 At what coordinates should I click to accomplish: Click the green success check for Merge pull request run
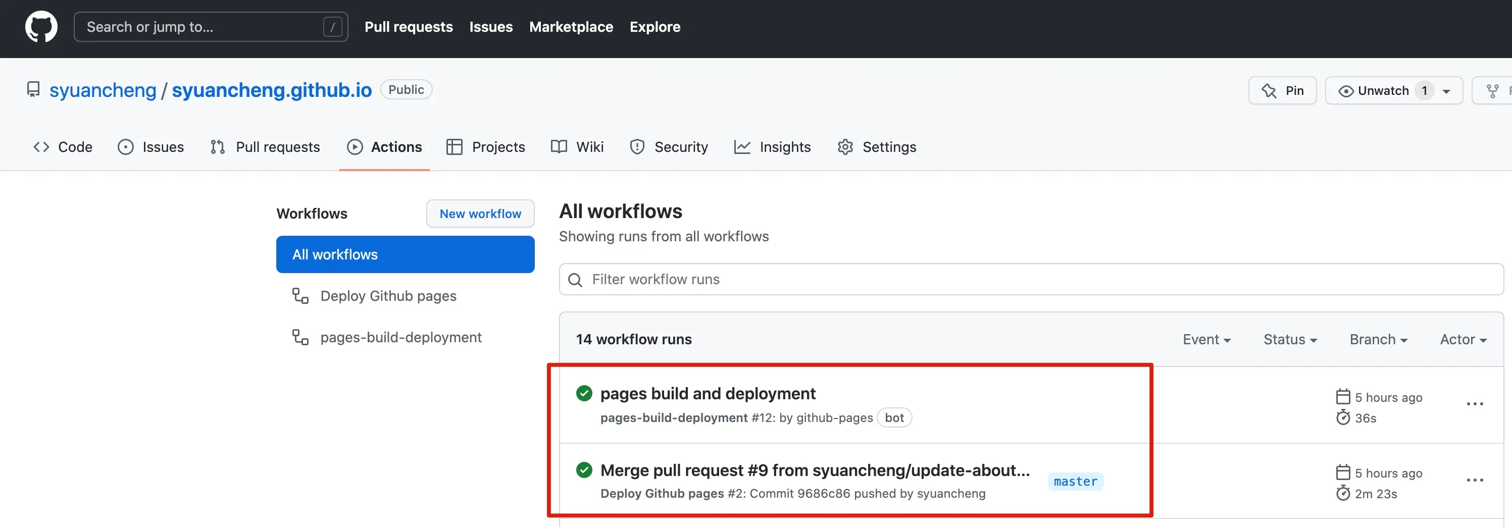[x=584, y=470]
